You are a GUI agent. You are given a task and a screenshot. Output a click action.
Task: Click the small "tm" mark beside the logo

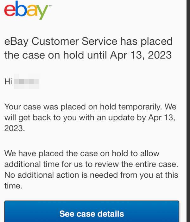click(x=51, y=6)
